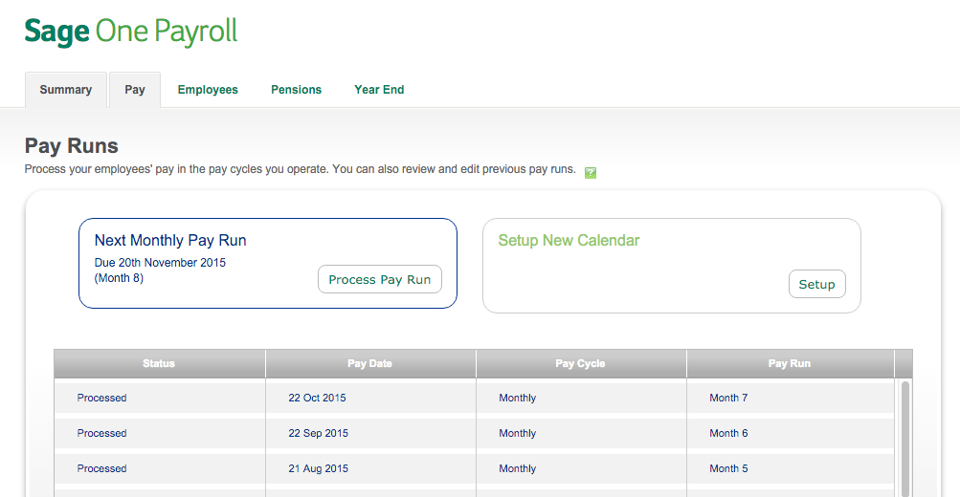This screenshot has height=497, width=960.
Task: Select the 22 Sep 2015 pay date entry
Action: pos(319,433)
